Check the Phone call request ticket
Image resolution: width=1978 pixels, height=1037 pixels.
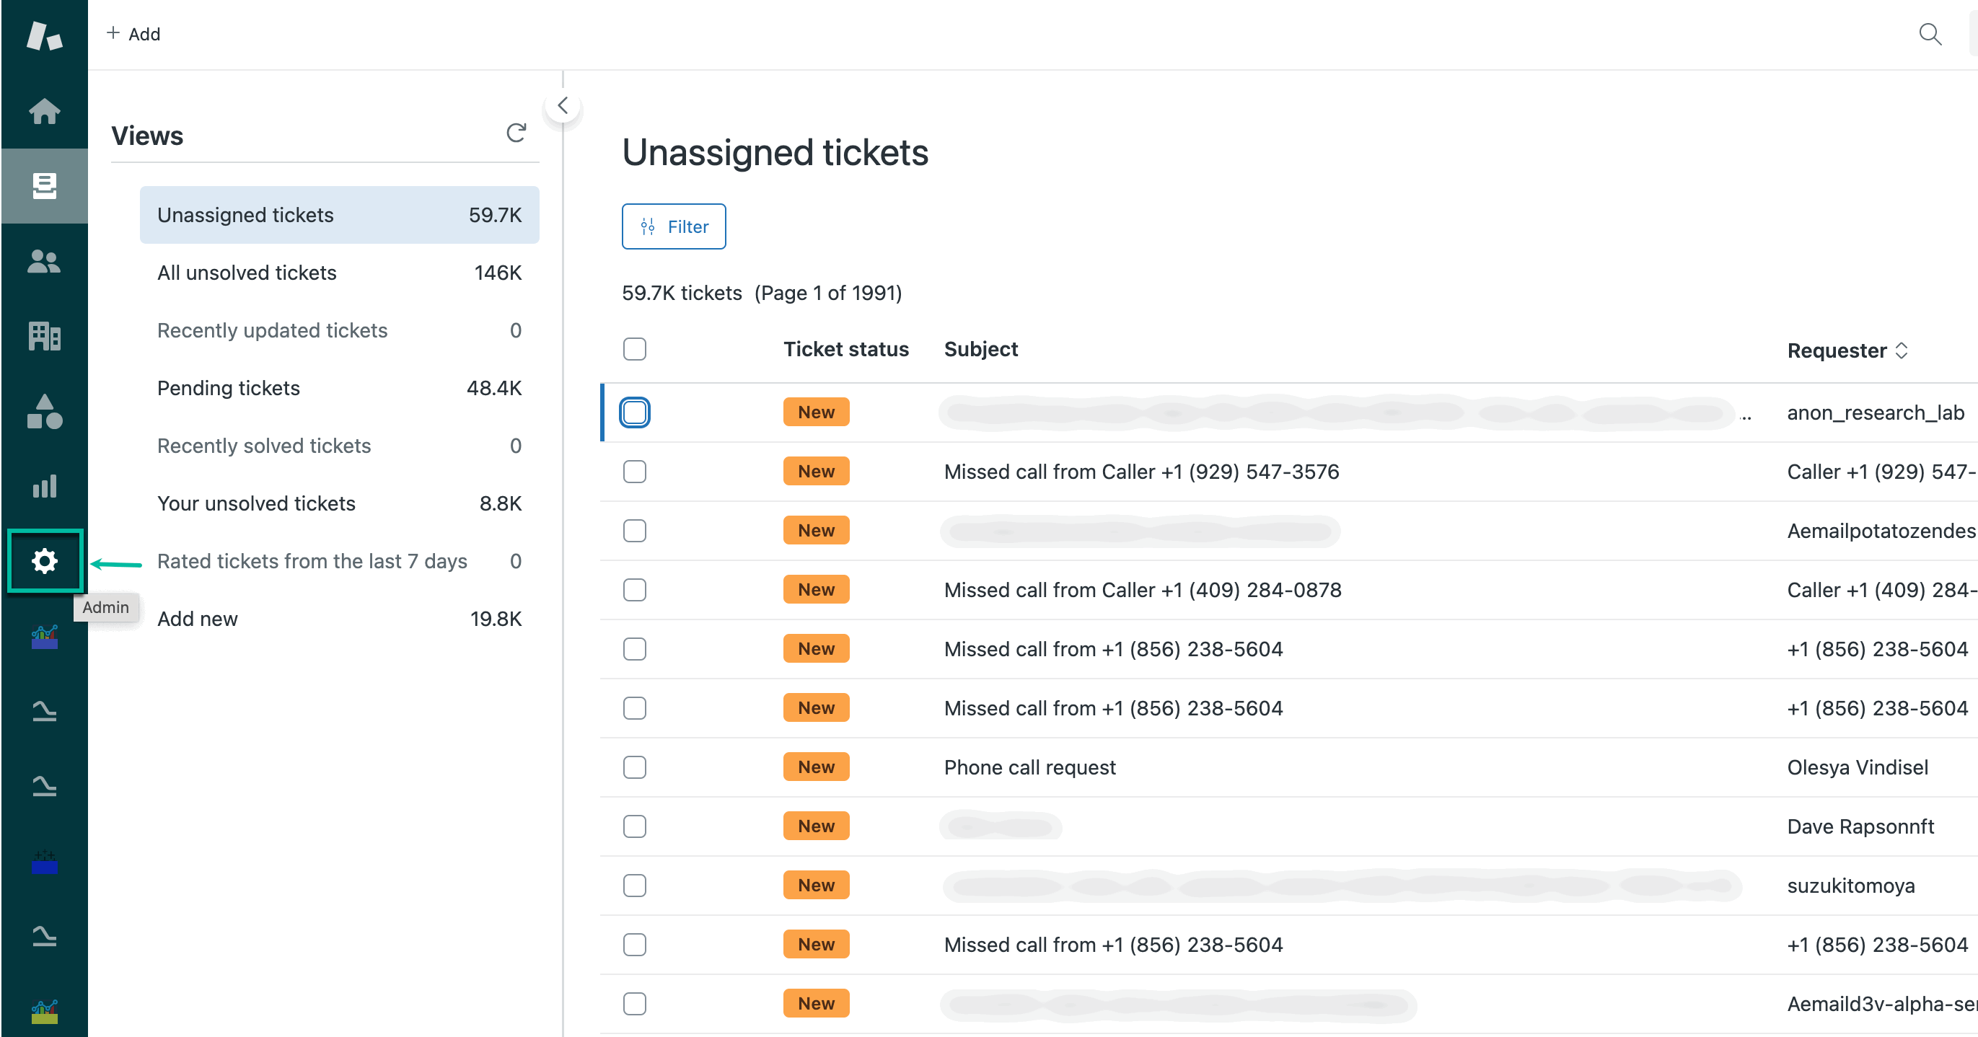(x=634, y=767)
